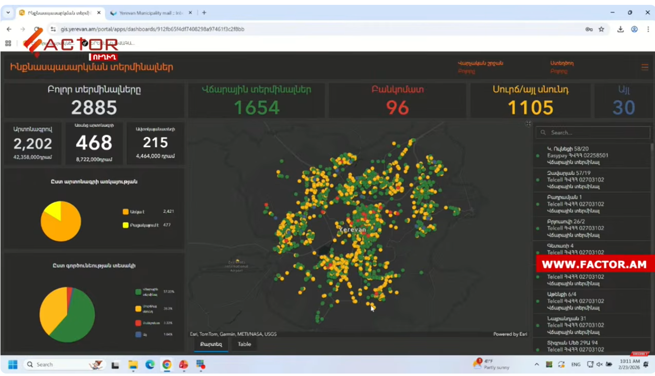
Task: Switch to the Table tab
Action: [244, 344]
